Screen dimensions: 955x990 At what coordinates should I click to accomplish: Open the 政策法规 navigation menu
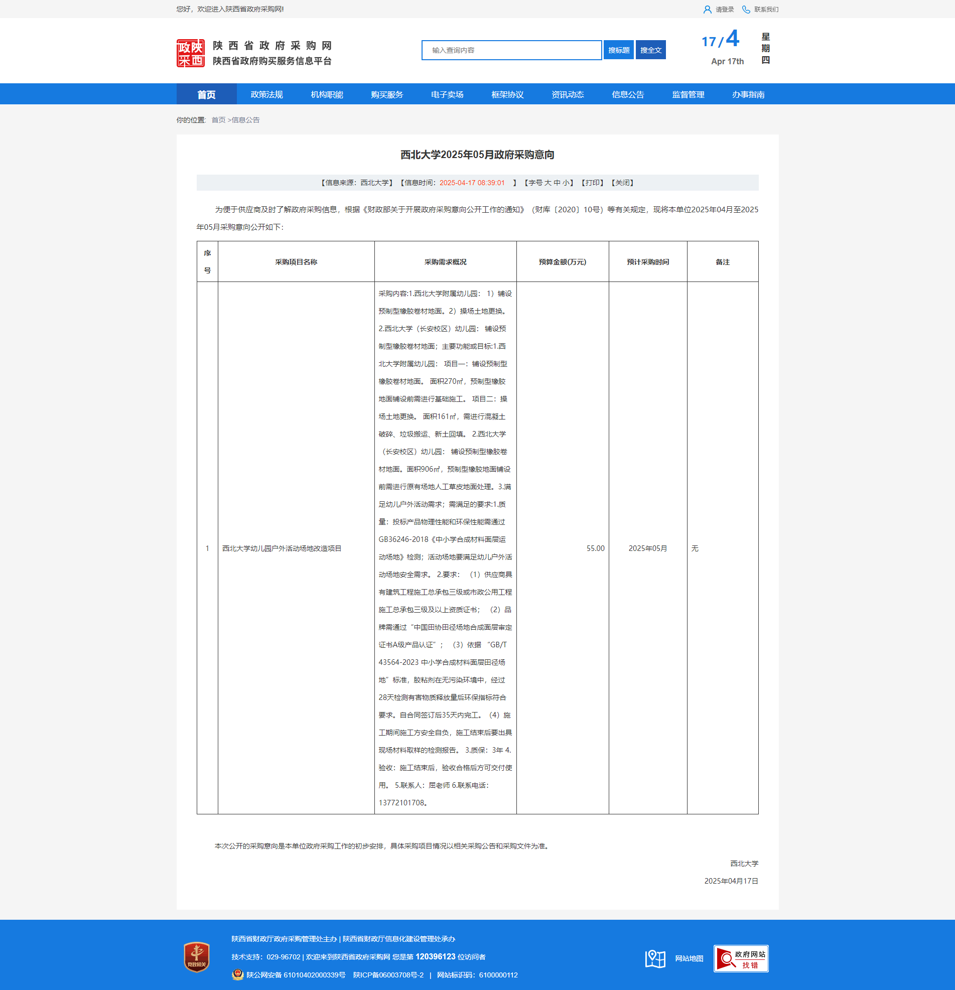click(x=266, y=94)
